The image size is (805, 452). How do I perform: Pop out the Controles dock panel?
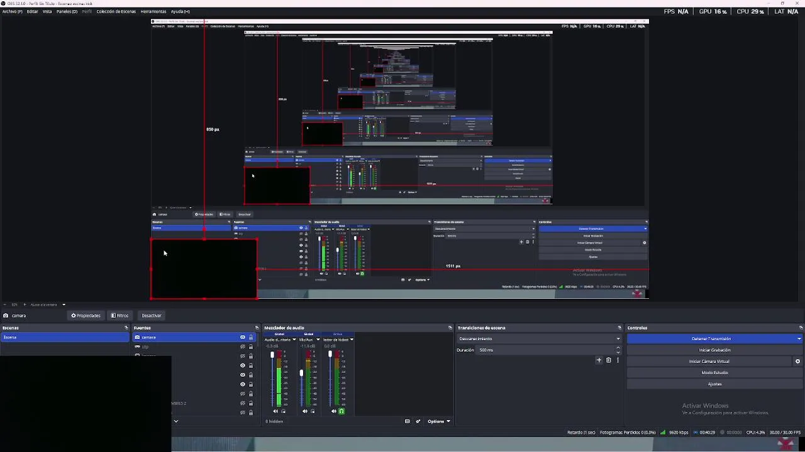coord(801,328)
